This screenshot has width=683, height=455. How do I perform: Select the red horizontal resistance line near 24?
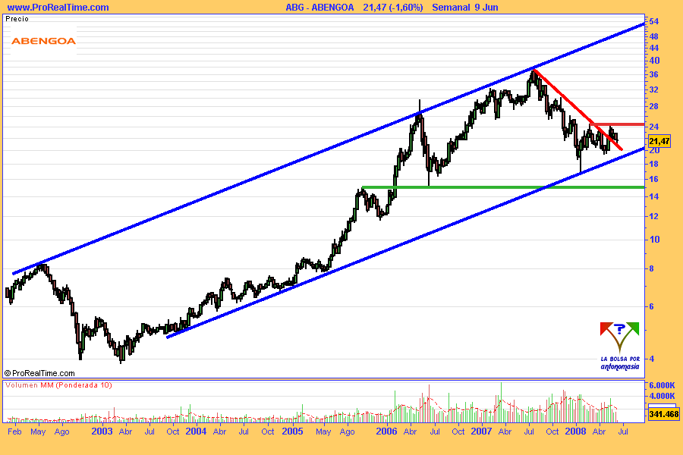[617, 124]
